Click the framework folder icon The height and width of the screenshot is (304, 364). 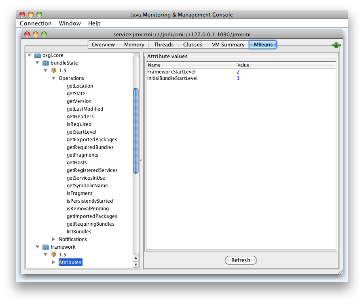(x=46, y=247)
